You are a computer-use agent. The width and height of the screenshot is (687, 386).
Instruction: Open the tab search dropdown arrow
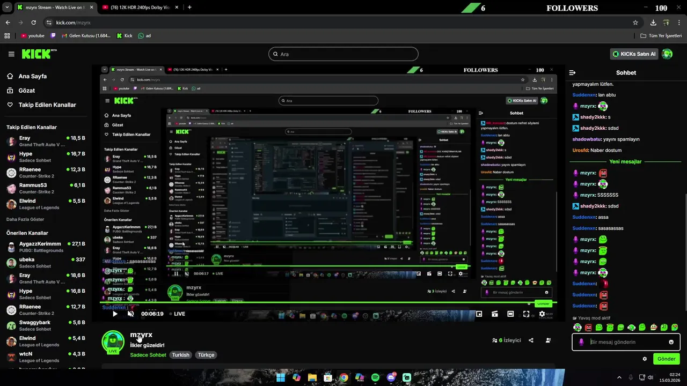6,8
